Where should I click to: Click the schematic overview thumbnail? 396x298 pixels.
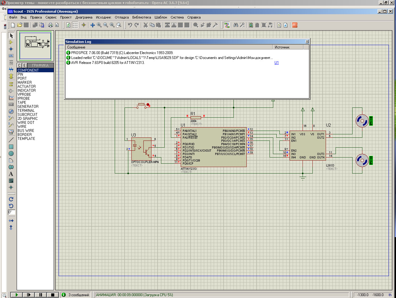35,46
